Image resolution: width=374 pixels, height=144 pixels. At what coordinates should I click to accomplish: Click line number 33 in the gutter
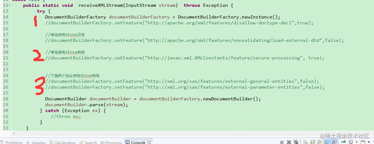pyautogui.click(x=6, y=128)
